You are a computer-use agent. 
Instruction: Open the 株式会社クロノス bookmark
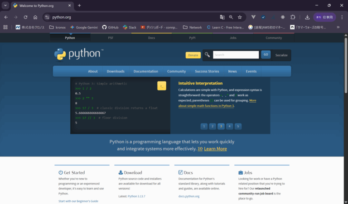coord(30,27)
